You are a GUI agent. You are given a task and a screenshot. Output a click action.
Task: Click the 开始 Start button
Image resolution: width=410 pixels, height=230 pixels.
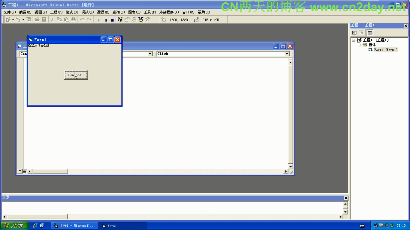click(14, 226)
